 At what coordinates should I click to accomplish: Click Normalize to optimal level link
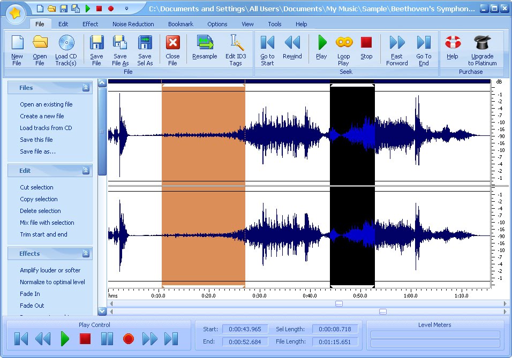tap(52, 282)
